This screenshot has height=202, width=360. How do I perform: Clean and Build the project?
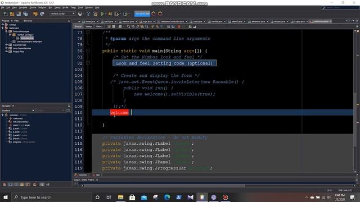point(95,14)
